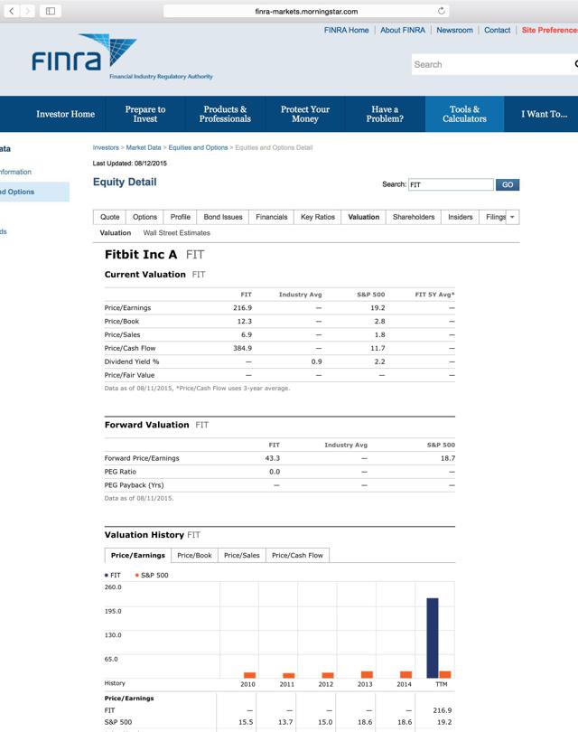
Task: Click the Fitbit Inc A heading
Action: point(141,255)
